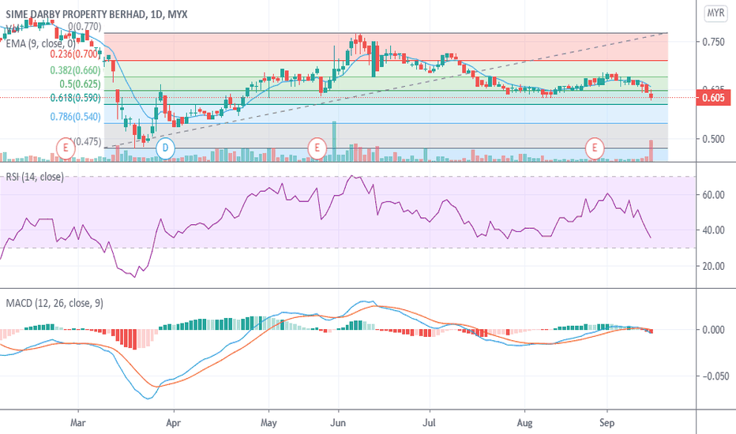Click the Jun label on time axis
The height and width of the screenshot is (434, 736).
pos(338,423)
